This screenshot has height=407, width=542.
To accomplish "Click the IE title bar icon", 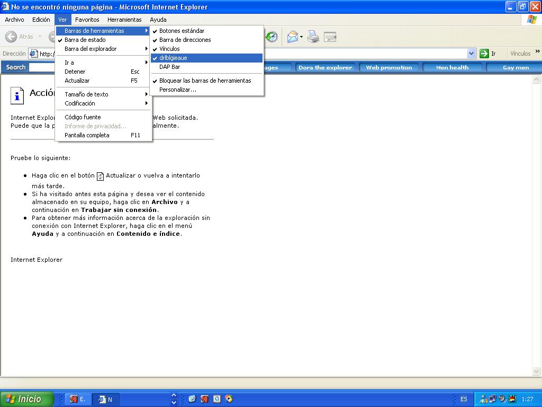I will click(x=5, y=6).
